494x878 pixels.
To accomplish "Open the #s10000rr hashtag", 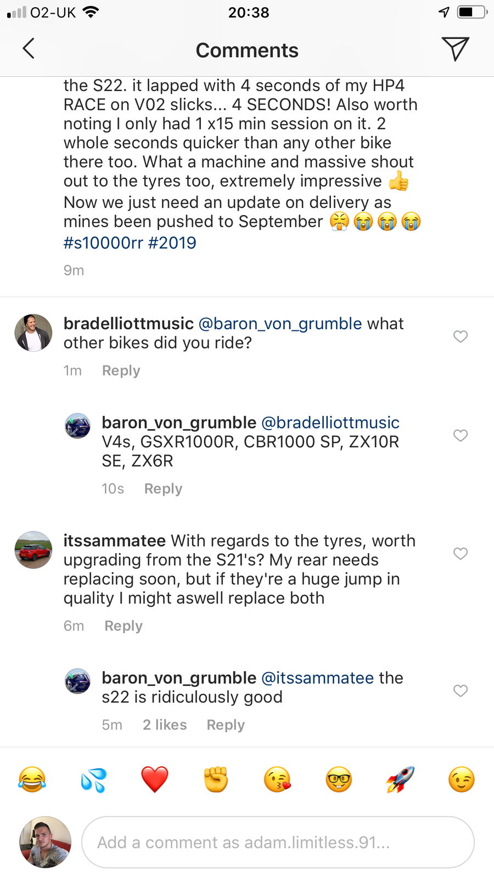I will point(103,243).
